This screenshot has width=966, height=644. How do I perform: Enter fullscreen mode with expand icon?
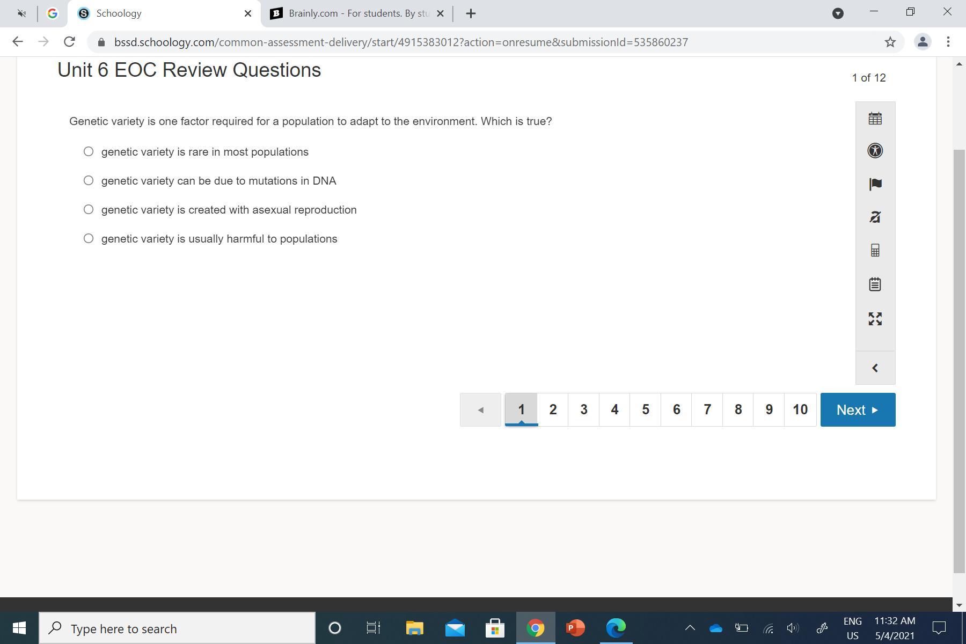pyautogui.click(x=875, y=319)
